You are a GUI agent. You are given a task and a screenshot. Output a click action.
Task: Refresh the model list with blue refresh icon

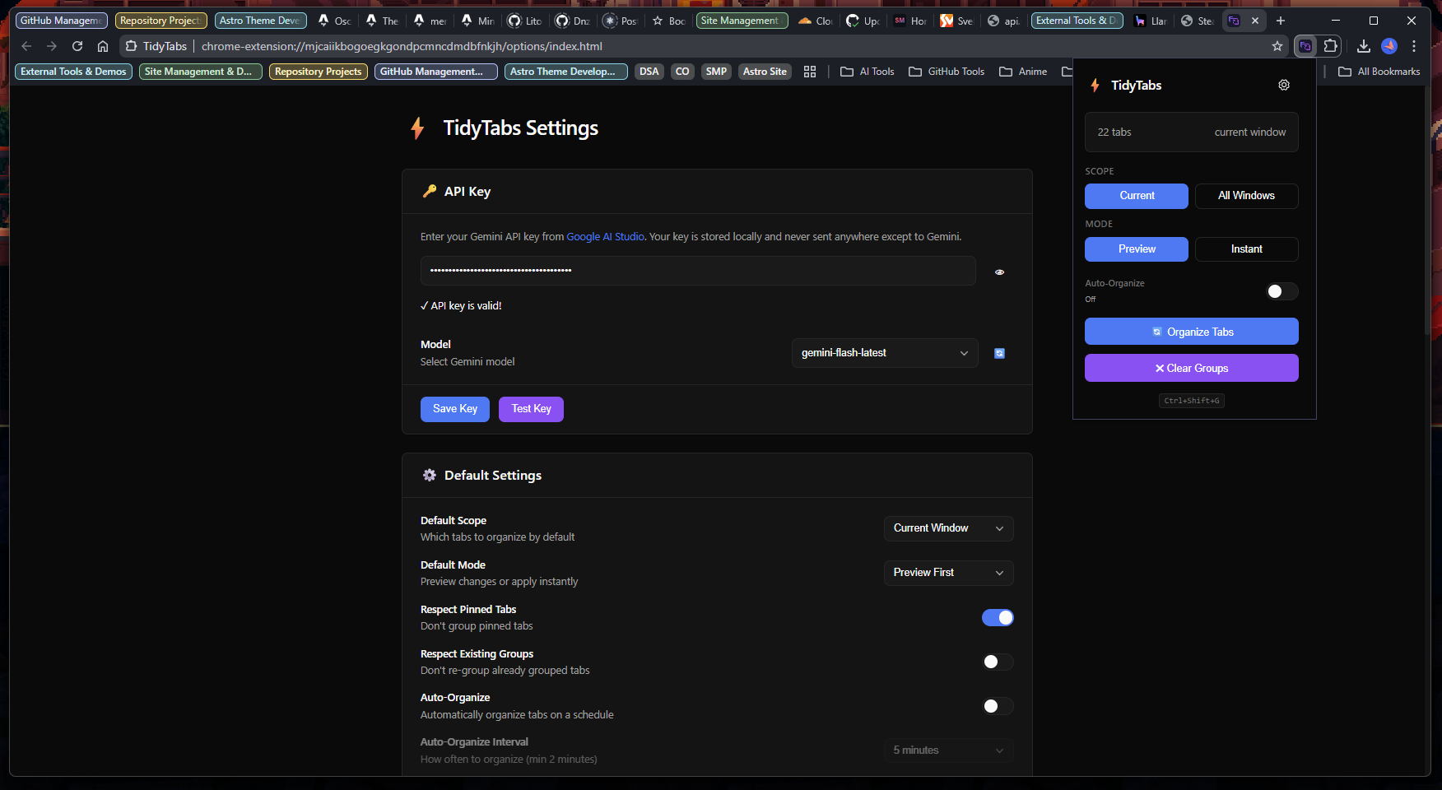pyautogui.click(x=999, y=353)
